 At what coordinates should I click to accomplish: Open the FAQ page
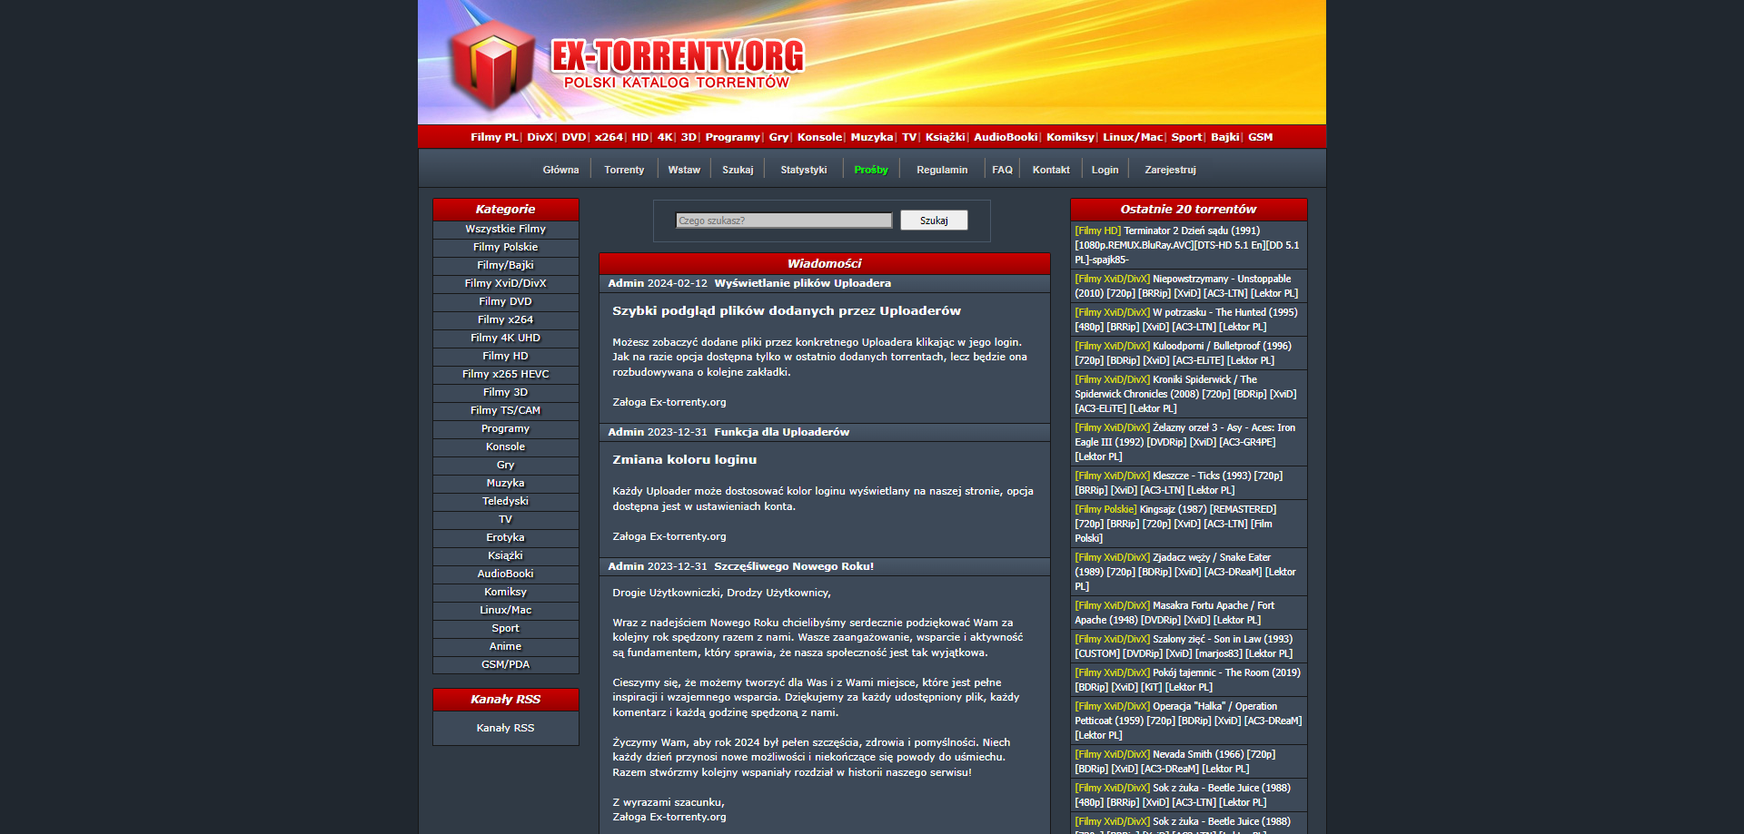click(x=1002, y=169)
